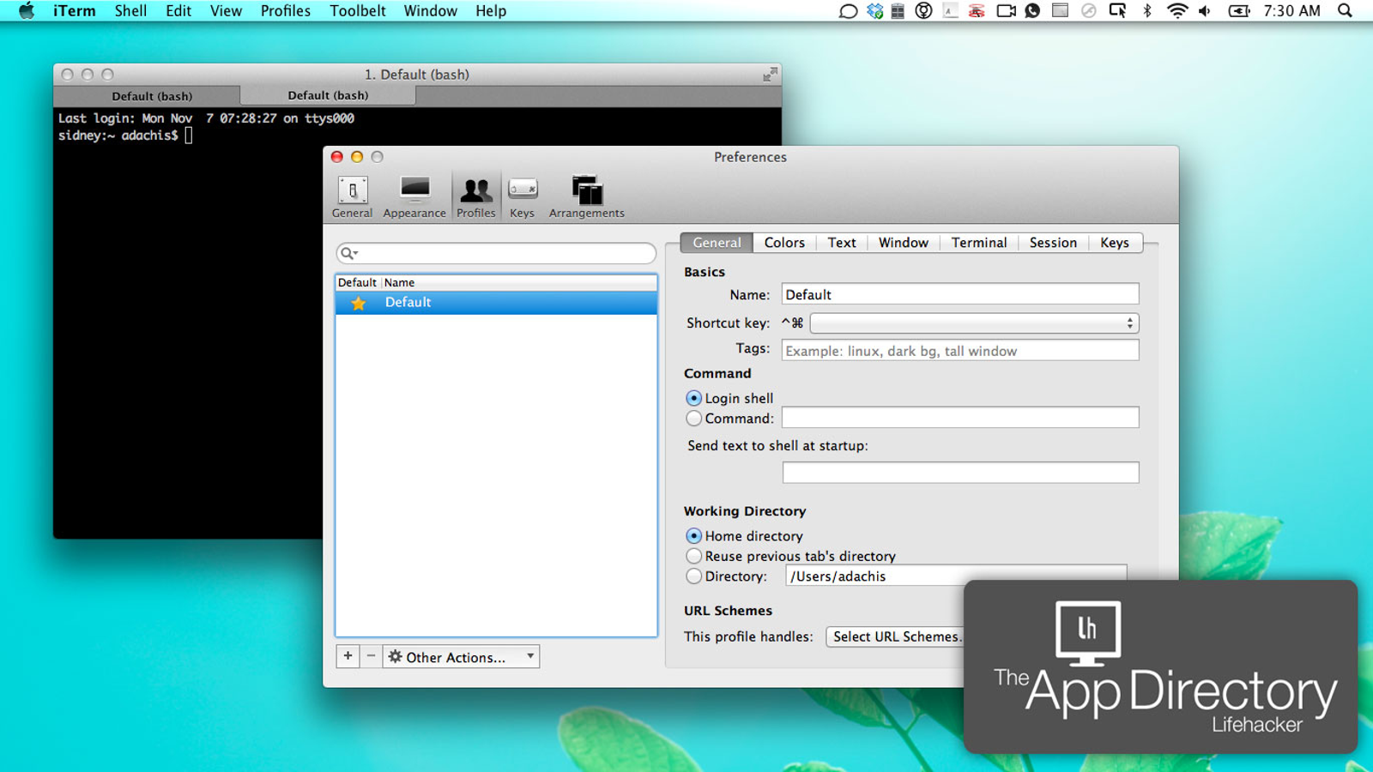Viewport: 1373px width, 772px height.
Task: Switch to the Colors tab
Action: point(784,243)
